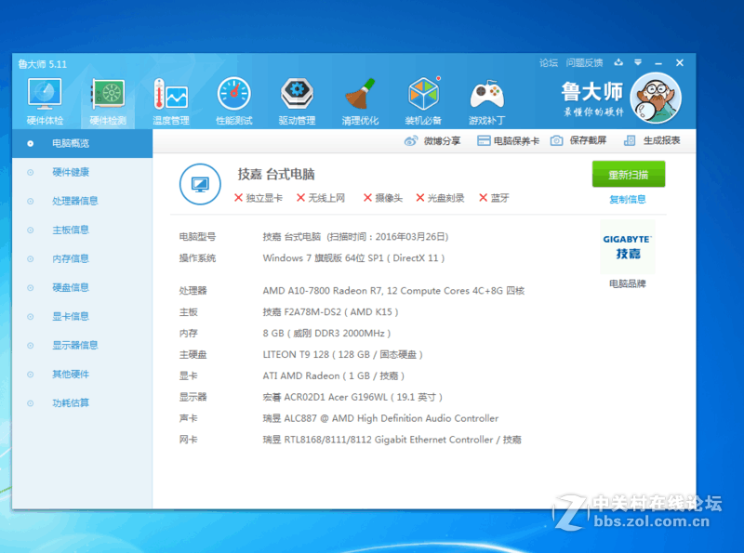Close the 鲁大师 window
744x553 pixels.
(x=680, y=62)
